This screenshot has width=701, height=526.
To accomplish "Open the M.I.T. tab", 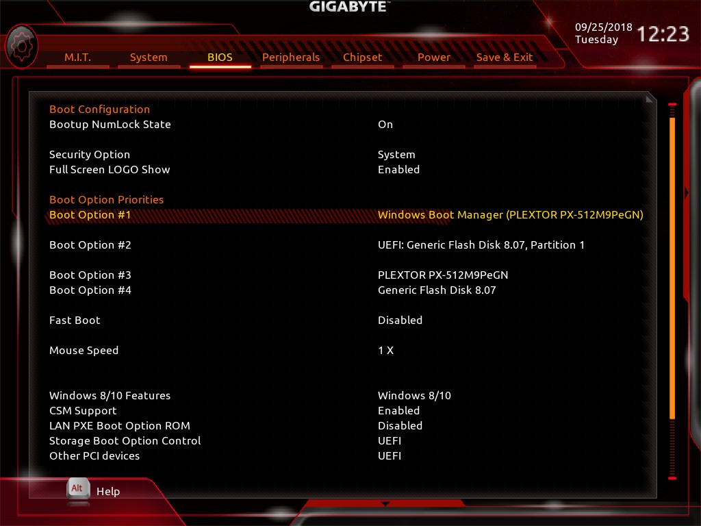I will point(78,58).
